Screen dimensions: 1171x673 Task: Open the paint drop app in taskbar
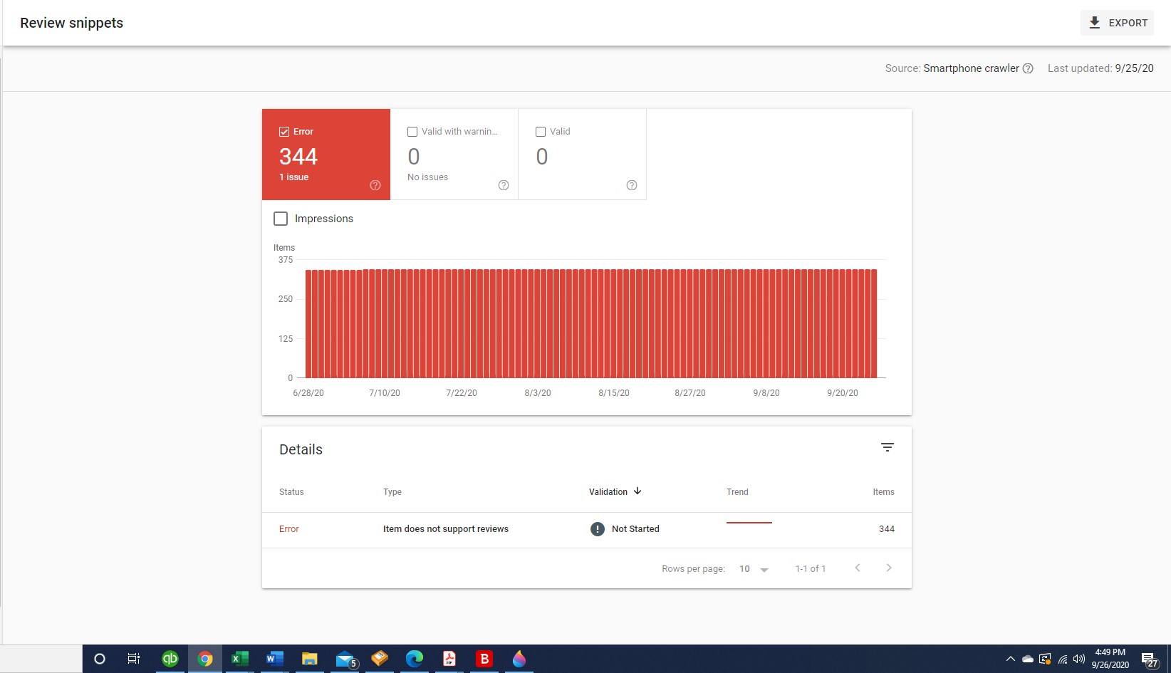click(x=519, y=659)
